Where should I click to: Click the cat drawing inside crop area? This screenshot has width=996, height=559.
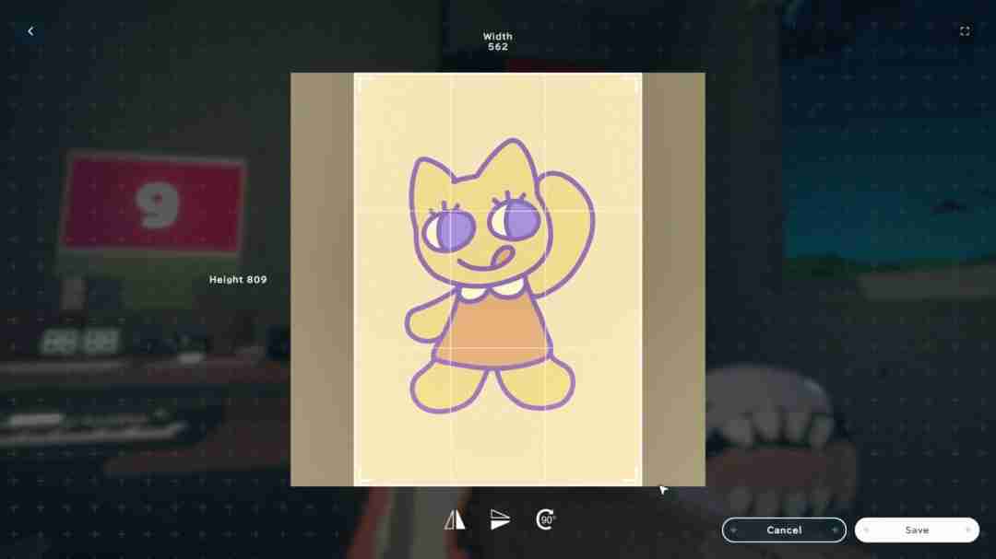[499, 276]
